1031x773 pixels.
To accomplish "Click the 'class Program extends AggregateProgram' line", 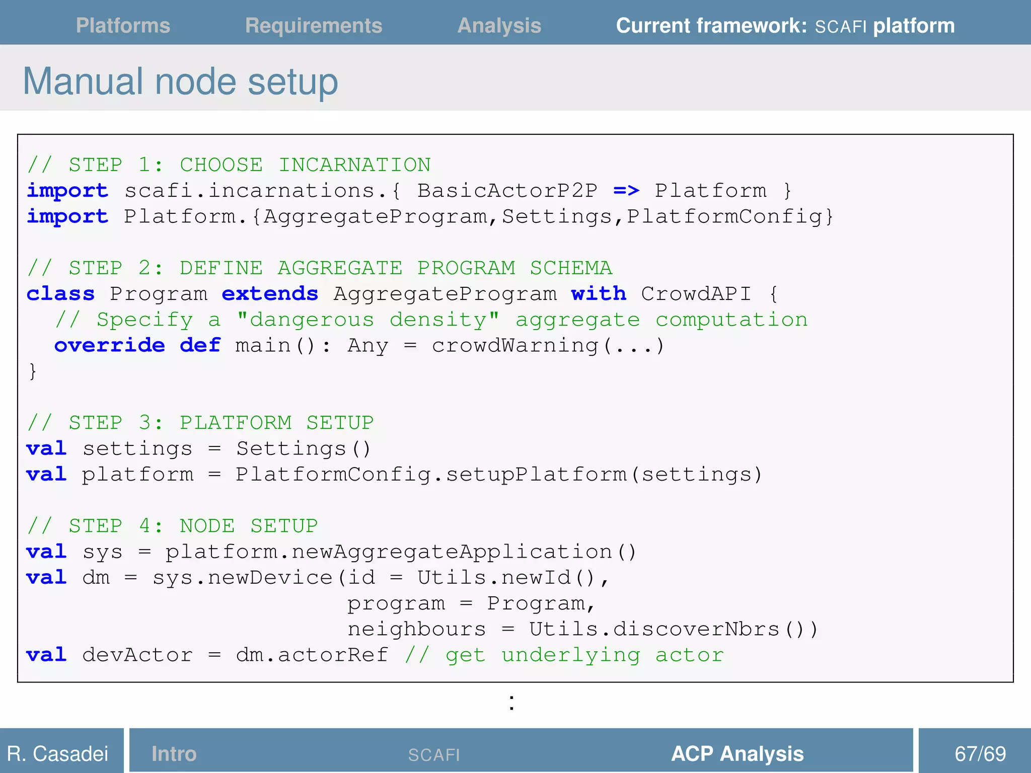I will [x=402, y=294].
